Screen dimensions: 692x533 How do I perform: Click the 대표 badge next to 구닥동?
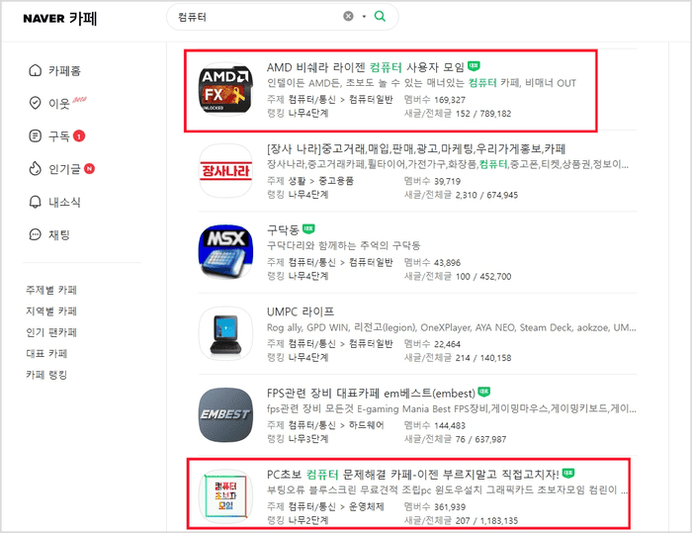[x=308, y=228]
